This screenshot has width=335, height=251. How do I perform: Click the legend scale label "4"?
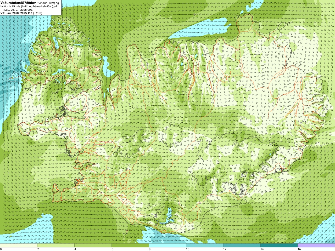click(75, 249)
